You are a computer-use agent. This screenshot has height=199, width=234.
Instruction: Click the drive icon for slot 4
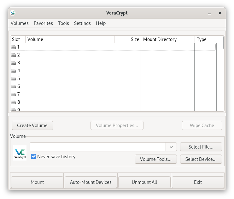click(13, 71)
